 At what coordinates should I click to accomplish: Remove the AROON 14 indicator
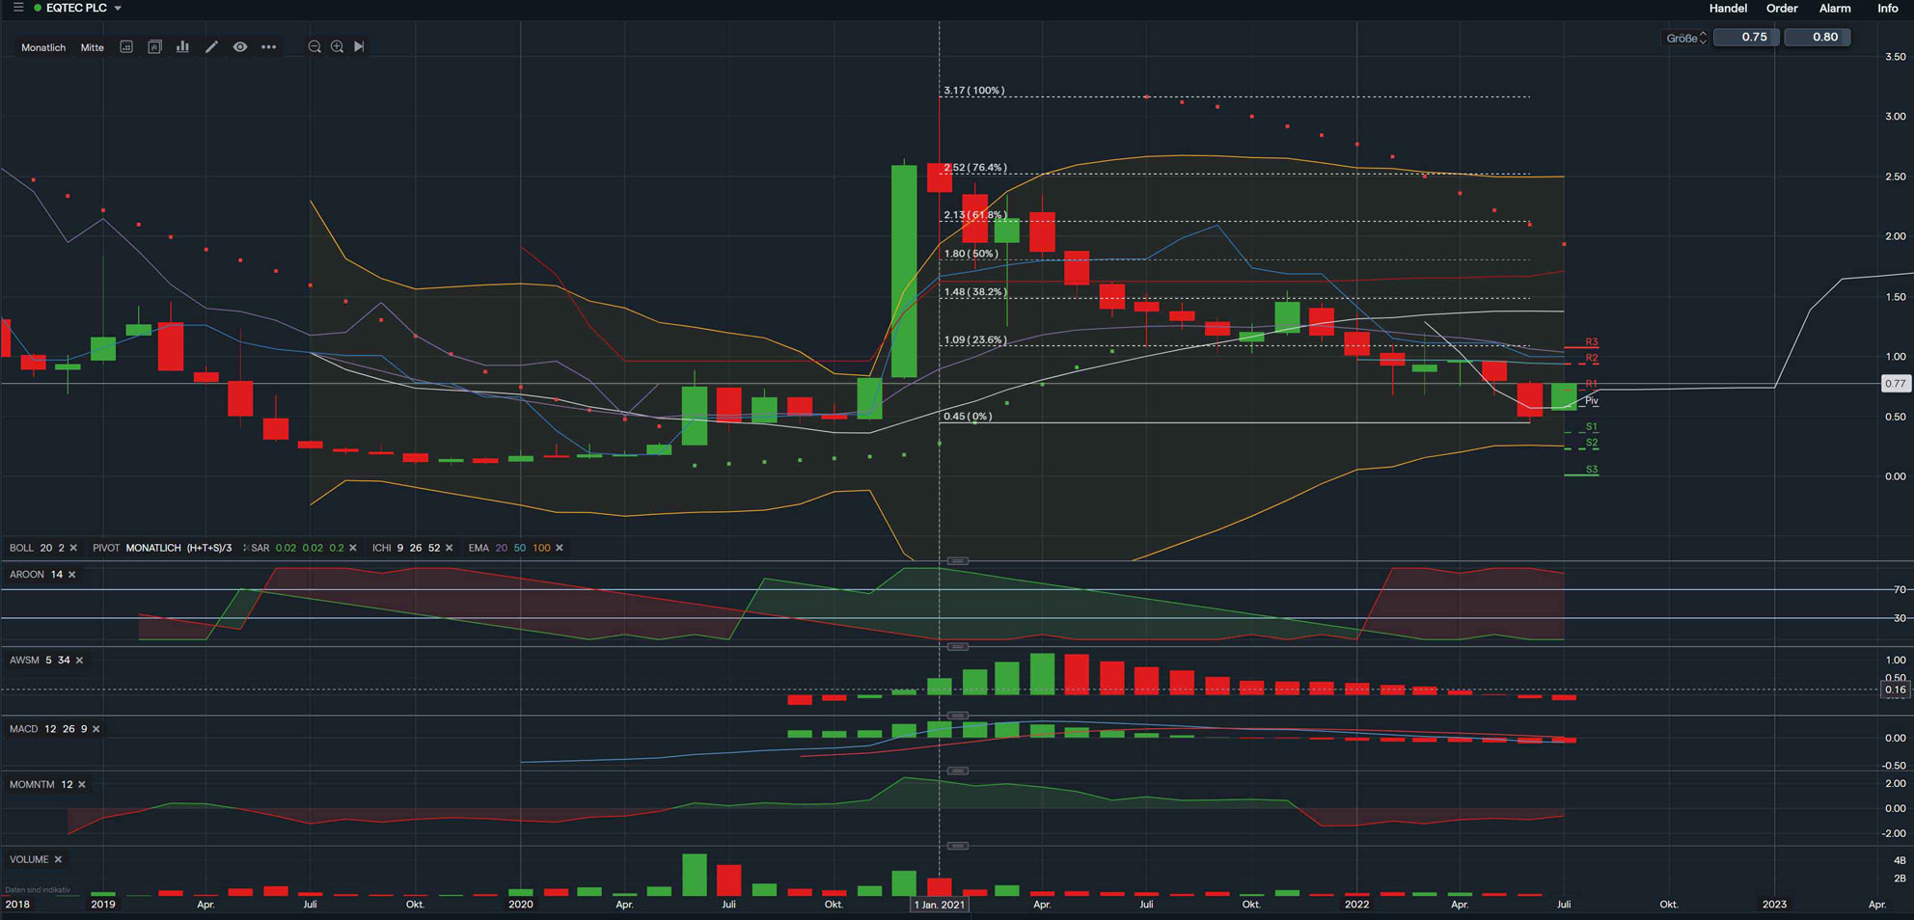pyautogui.click(x=71, y=574)
